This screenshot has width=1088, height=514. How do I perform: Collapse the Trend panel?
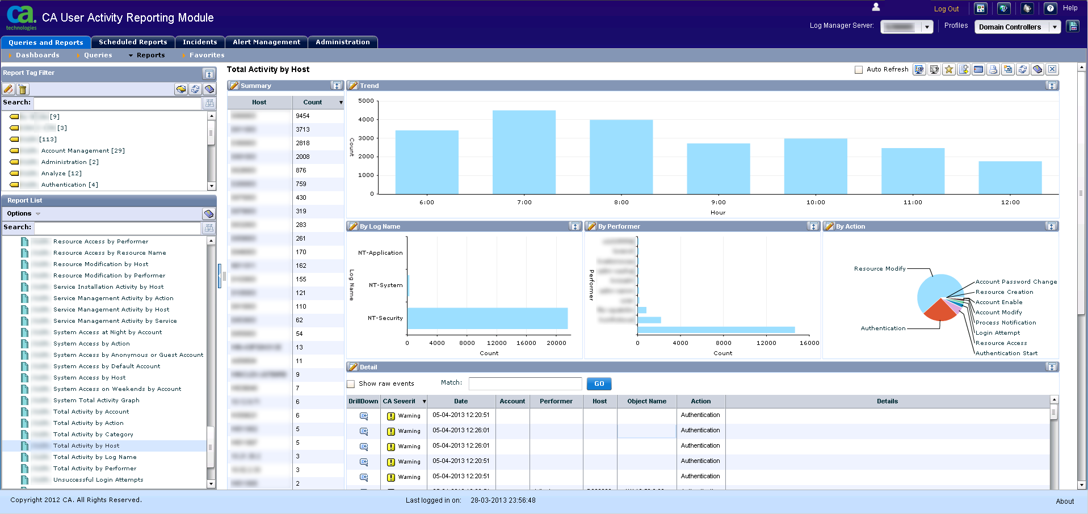(x=1052, y=86)
